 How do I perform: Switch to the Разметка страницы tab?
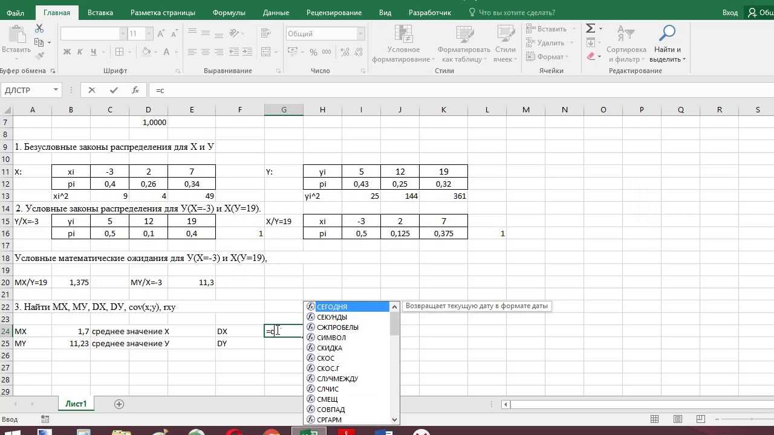(163, 12)
